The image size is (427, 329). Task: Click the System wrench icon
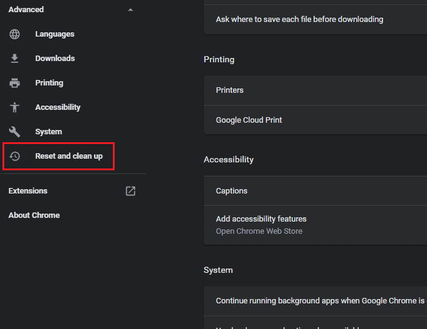click(x=15, y=132)
